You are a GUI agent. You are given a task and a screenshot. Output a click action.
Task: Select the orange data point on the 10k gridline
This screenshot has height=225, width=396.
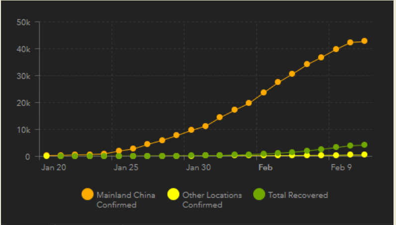point(191,130)
